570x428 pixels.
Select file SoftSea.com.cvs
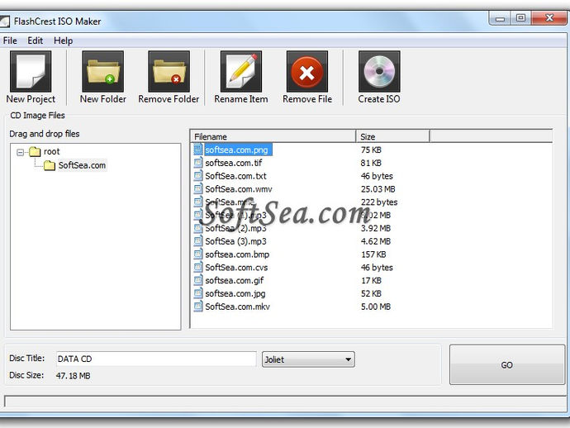click(236, 268)
